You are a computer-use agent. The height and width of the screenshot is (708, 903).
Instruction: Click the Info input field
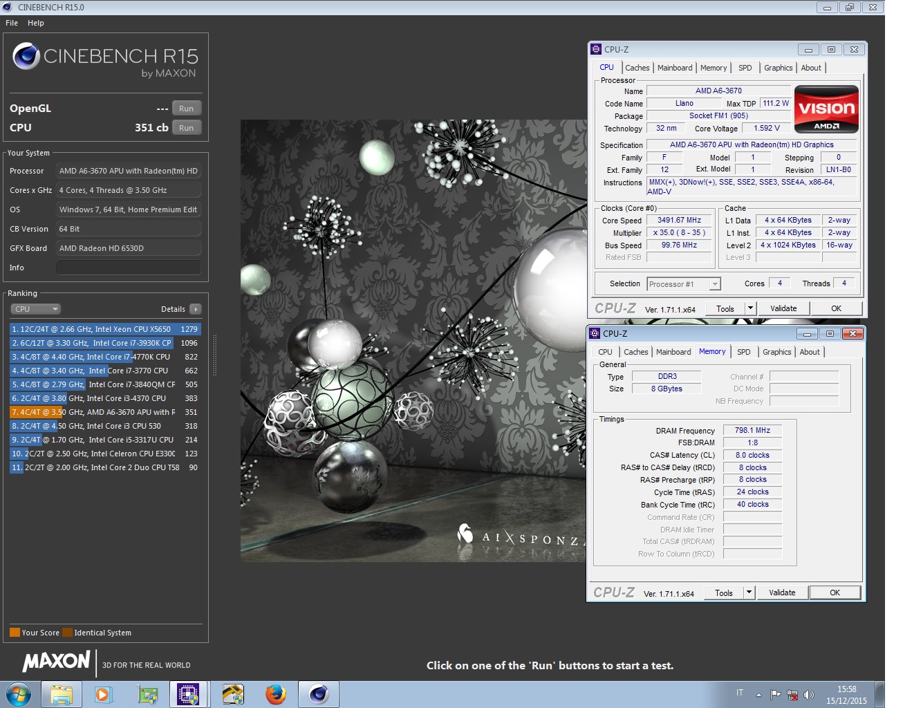pos(129,268)
